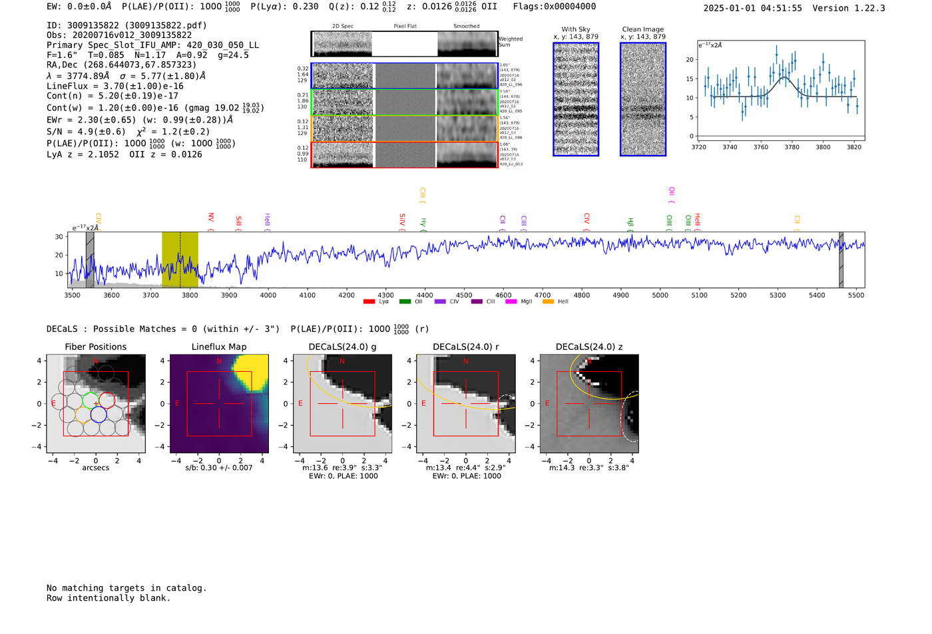Click the With Sky fiber image
Viewport: 932px width, 634px height.
[576, 99]
